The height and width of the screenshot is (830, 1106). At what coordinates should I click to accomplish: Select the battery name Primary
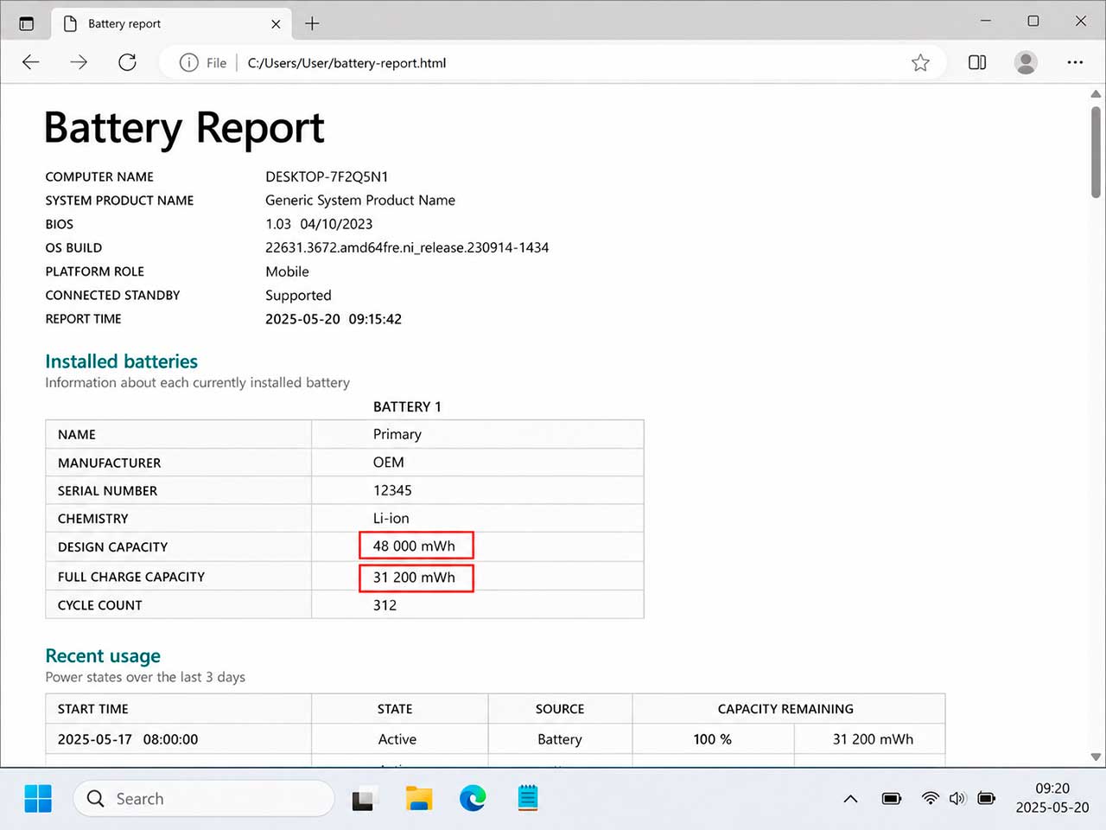click(397, 434)
